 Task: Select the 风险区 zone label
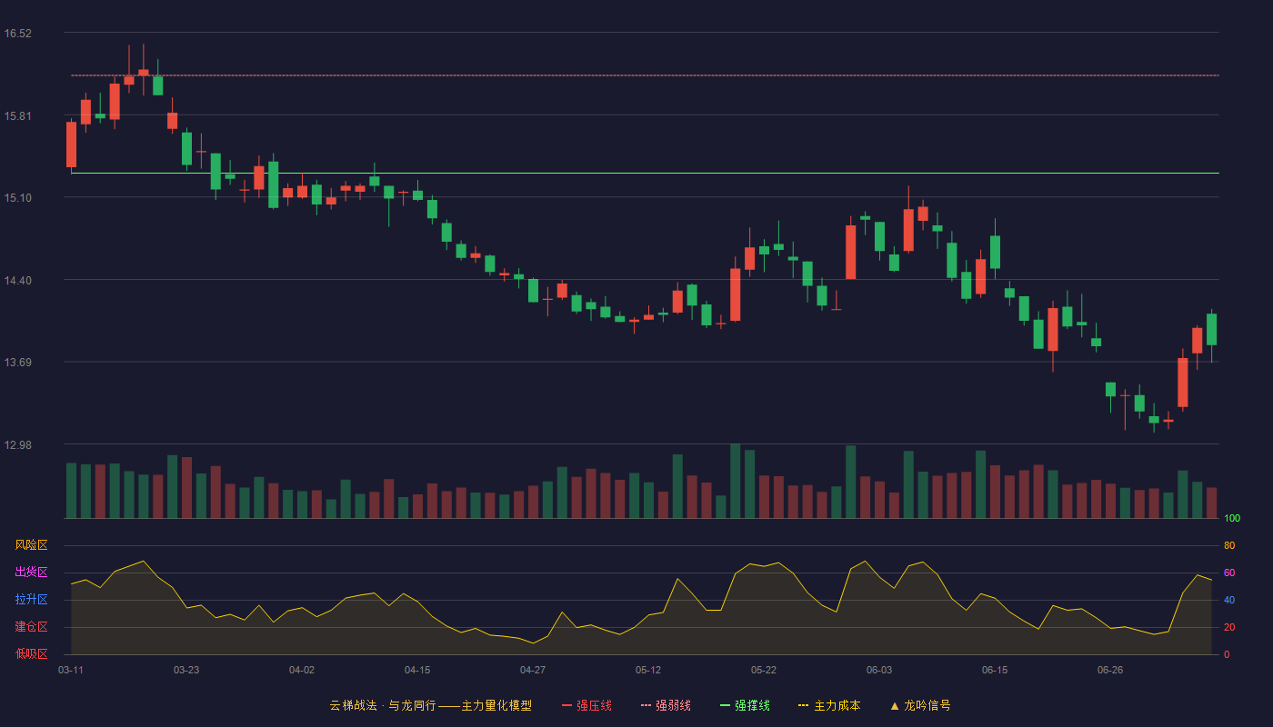31,545
